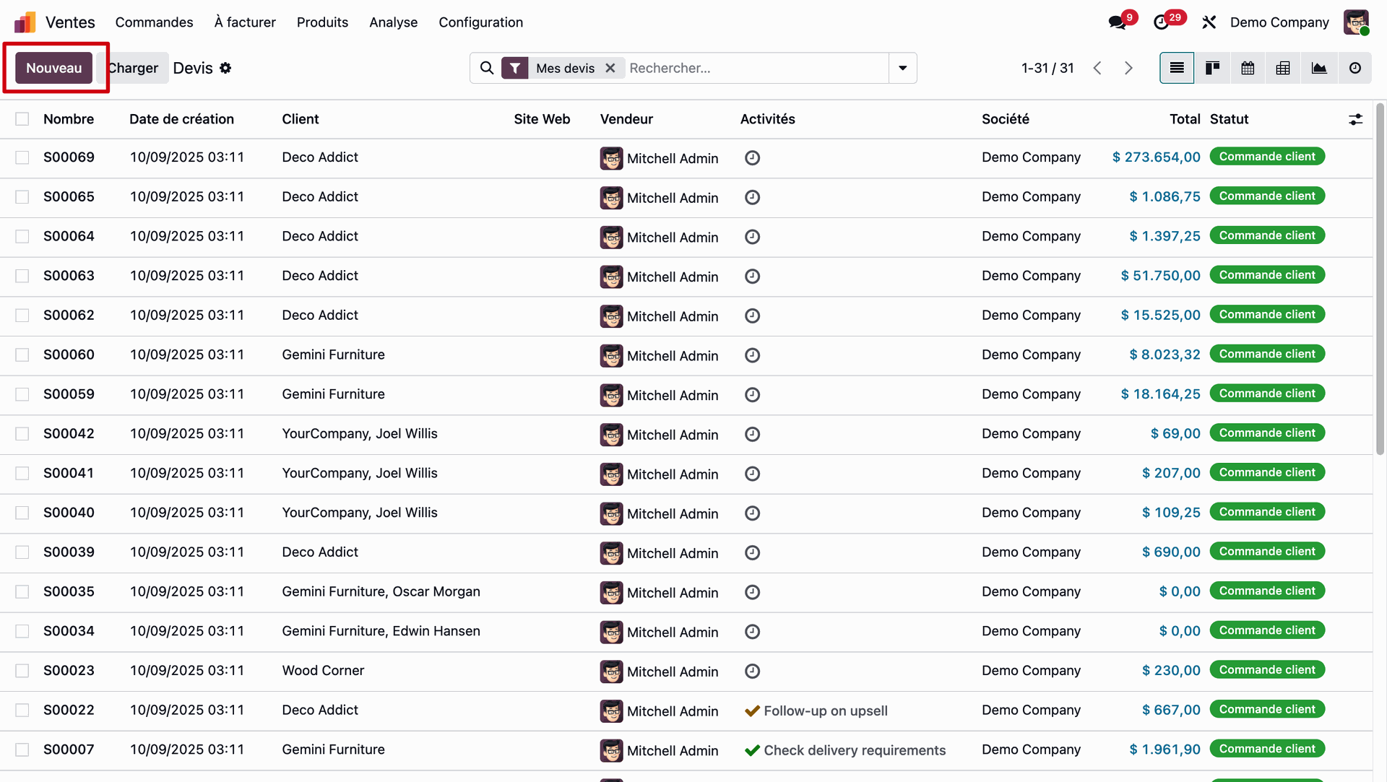Image resolution: width=1387 pixels, height=782 pixels.
Task: Open messages chat bubble icon
Action: (x=1118, y=22)
